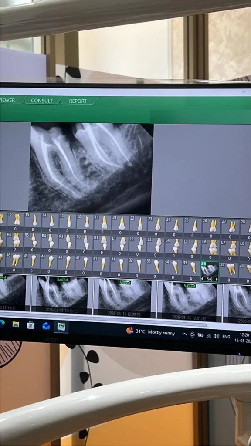Viewport: 251px width, 446px height.
Task: Select tooth 42 in the chart
Action: click(x=84, y=264)
